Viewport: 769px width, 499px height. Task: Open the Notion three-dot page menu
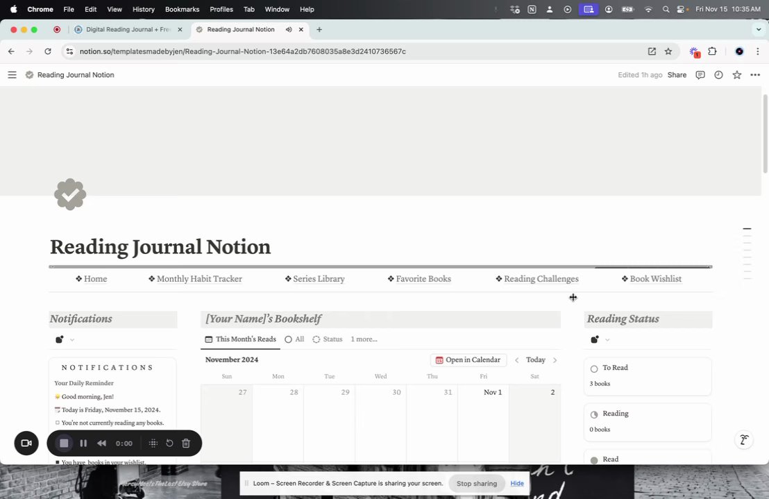click(x=755, y=75)
